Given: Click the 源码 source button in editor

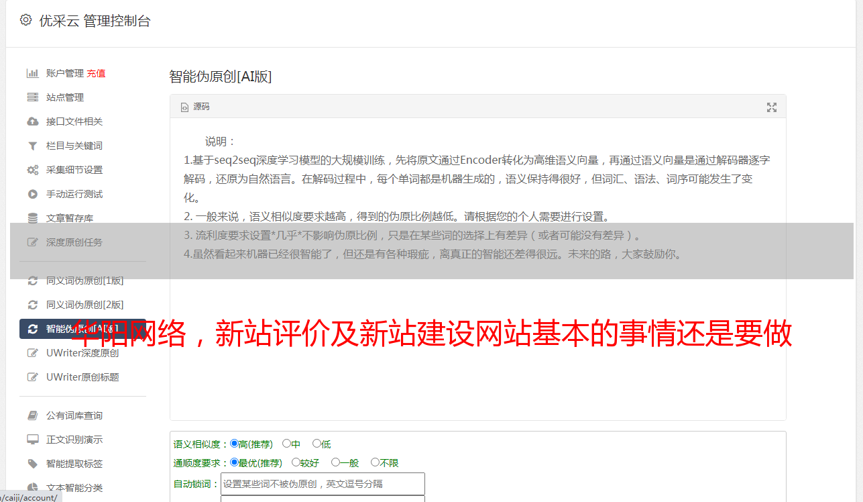Looking at the screenshot, I should click(195, 107).
